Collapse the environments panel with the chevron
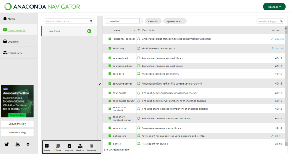The width and height of the screenshot is (290, 154). tap(100, 84)
